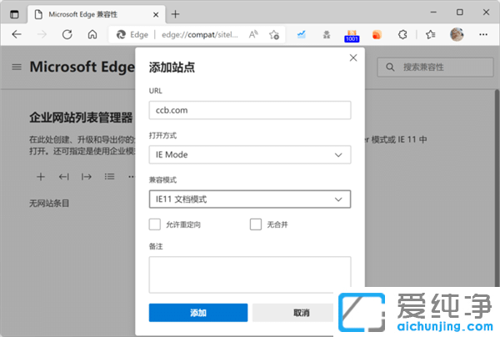Click the import list arrow icon
The height and width of the screenshot is (337, 500).
[64, 177]
